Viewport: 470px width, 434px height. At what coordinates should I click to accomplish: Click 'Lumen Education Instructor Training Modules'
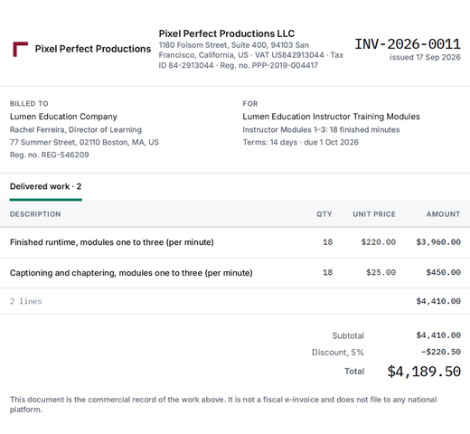coord(331,117)
